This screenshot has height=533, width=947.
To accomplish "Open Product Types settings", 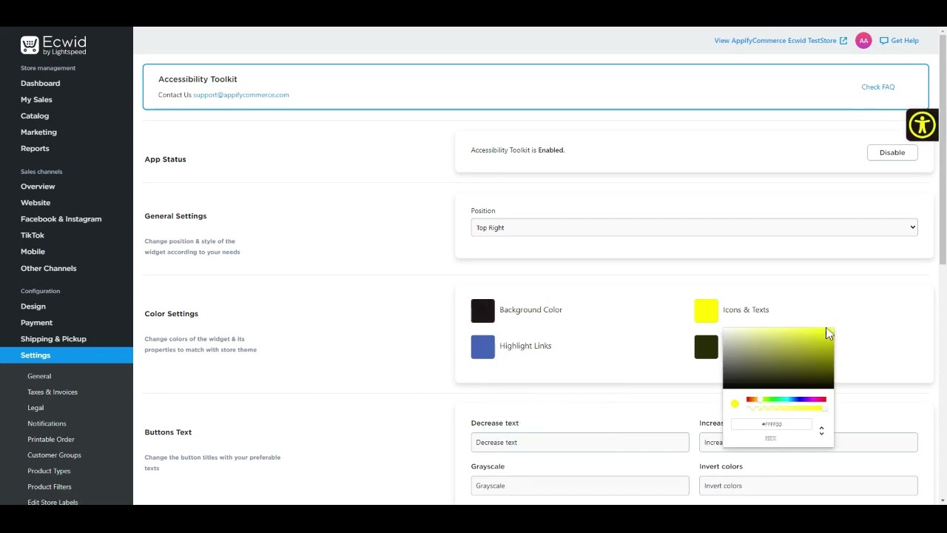I will coord(49,471).
